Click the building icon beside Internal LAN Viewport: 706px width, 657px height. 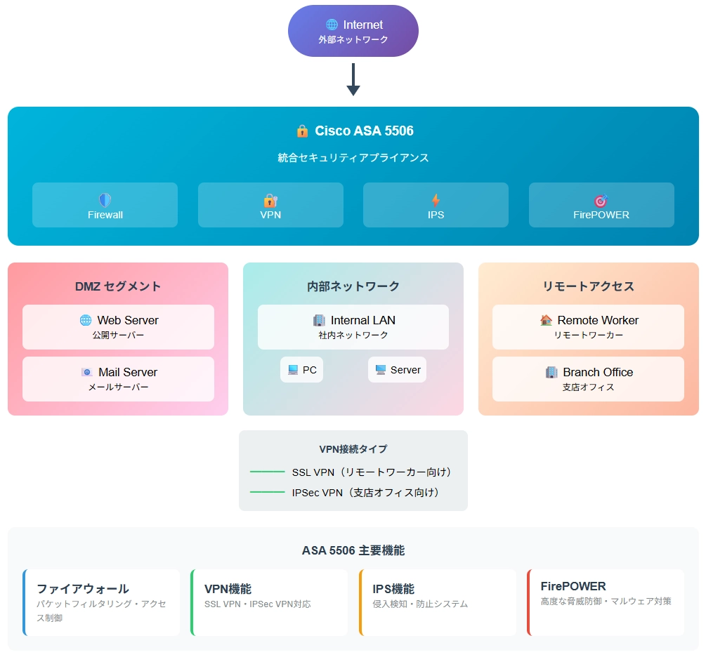(319, 320)
